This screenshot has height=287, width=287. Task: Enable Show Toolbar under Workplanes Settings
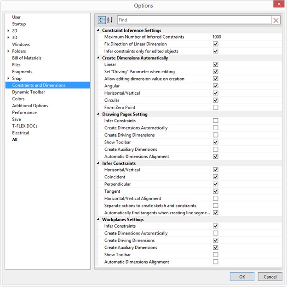(215, 254)
